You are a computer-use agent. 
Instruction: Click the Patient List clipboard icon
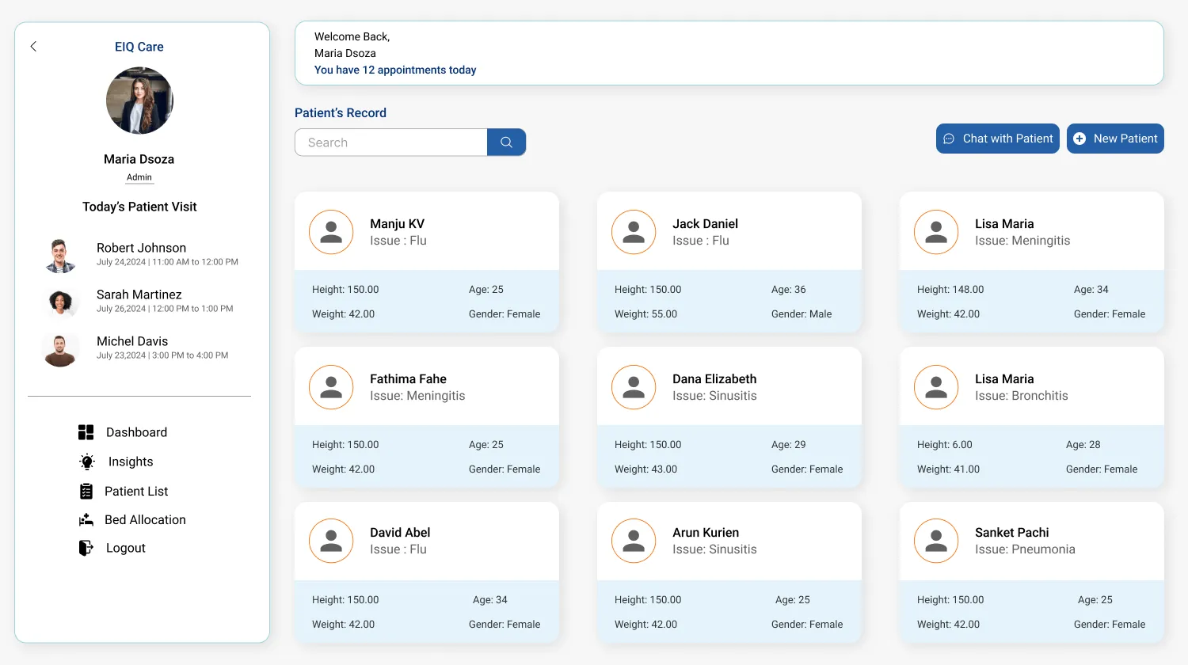click(86, 492)
